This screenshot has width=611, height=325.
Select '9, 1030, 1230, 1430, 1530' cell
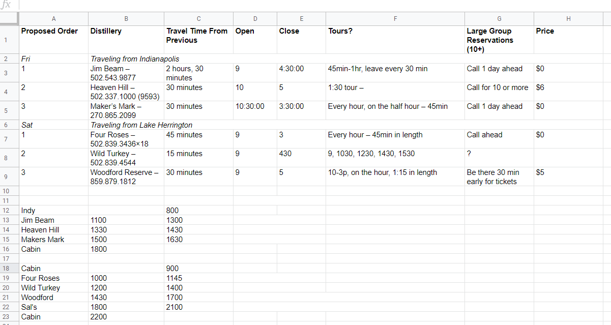395,158
